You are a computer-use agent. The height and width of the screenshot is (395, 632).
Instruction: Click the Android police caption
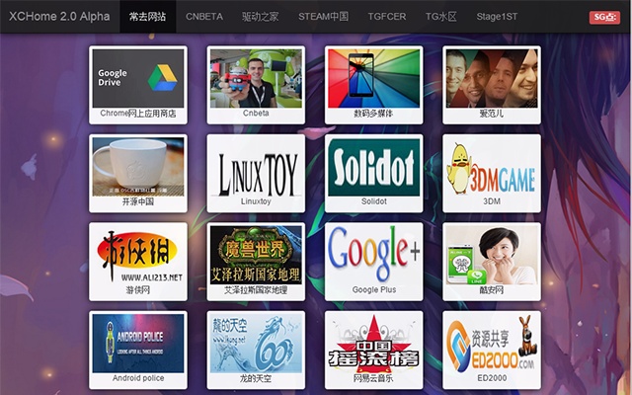138,378
